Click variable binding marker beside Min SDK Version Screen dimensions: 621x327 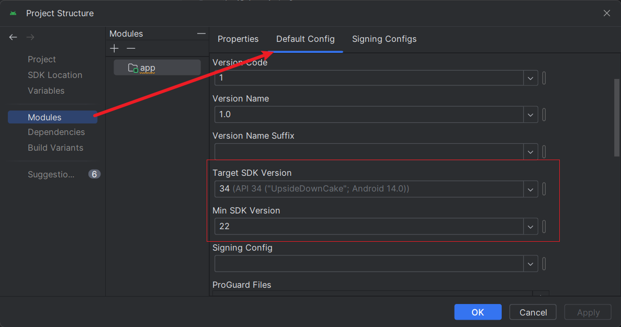click(x=544, y=227)
